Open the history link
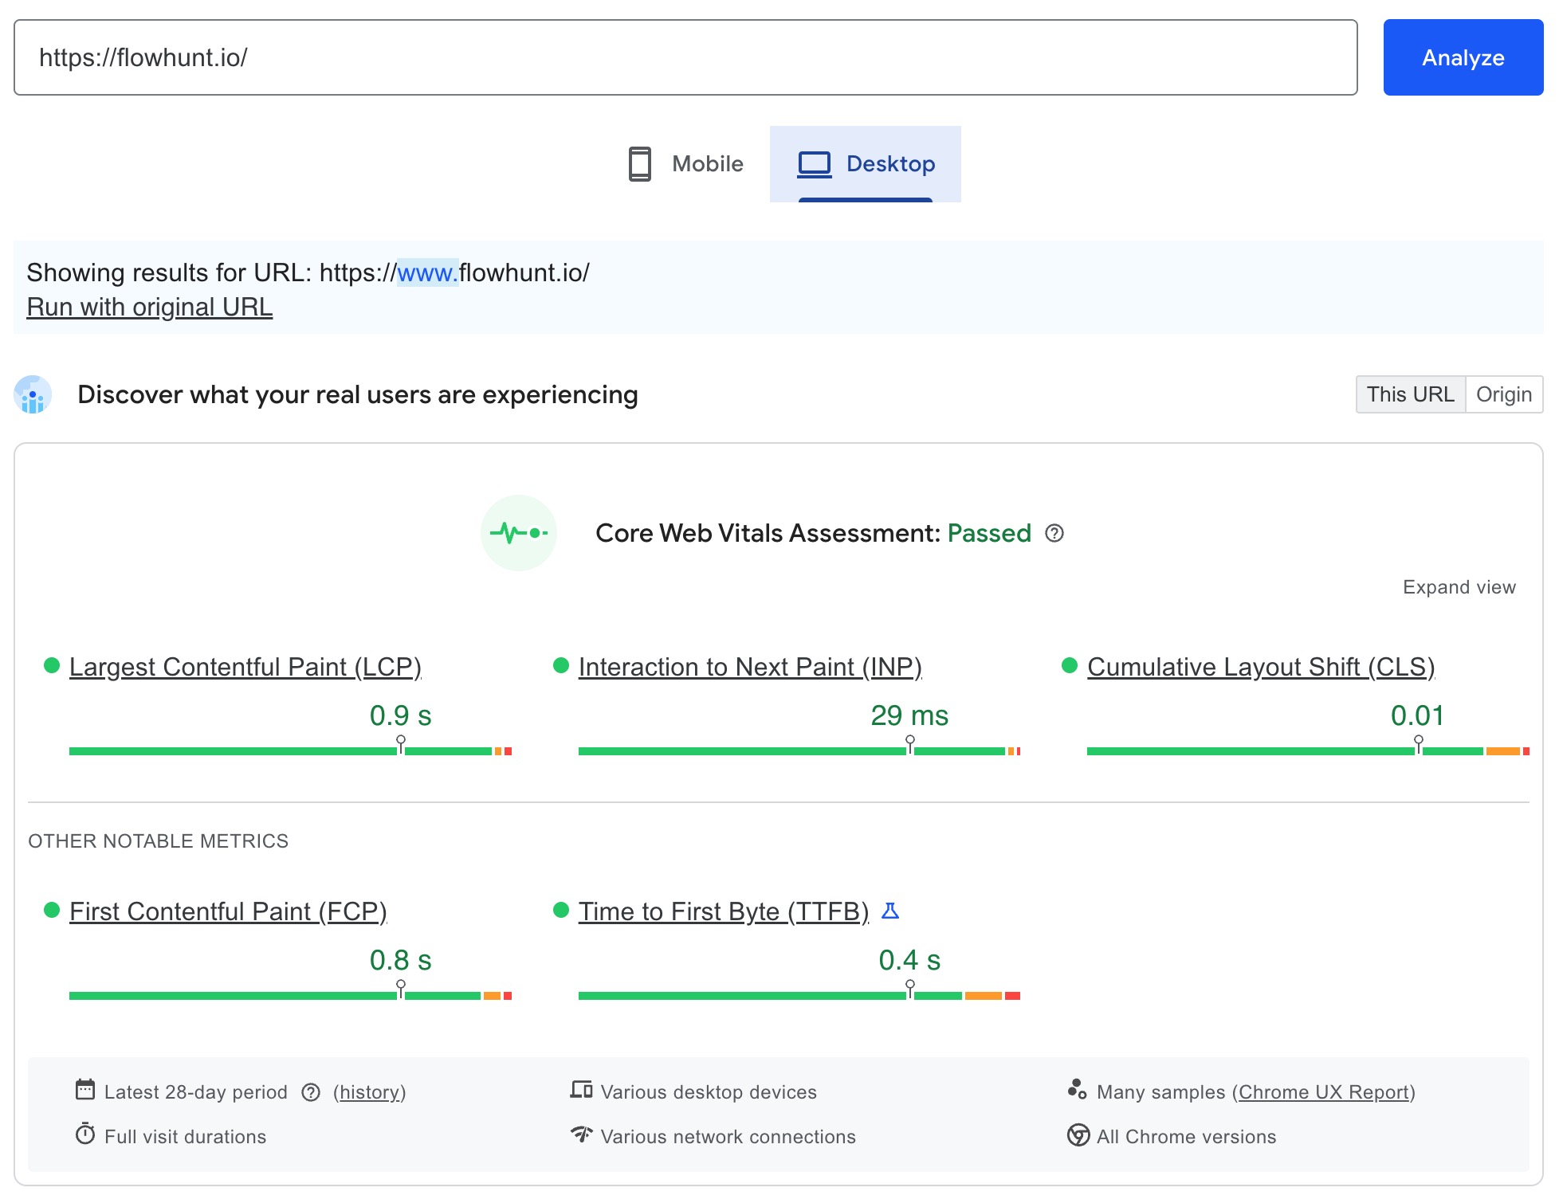 point(369,1091)
